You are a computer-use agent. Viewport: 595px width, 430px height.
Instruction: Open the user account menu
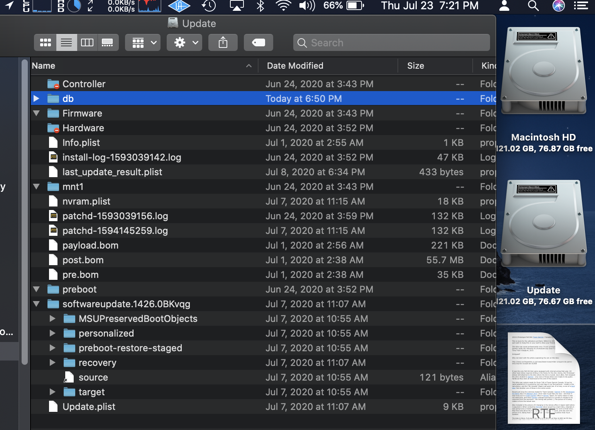pos(504,5)
